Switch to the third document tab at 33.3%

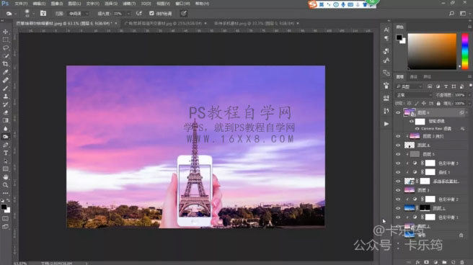coord(256,23)
